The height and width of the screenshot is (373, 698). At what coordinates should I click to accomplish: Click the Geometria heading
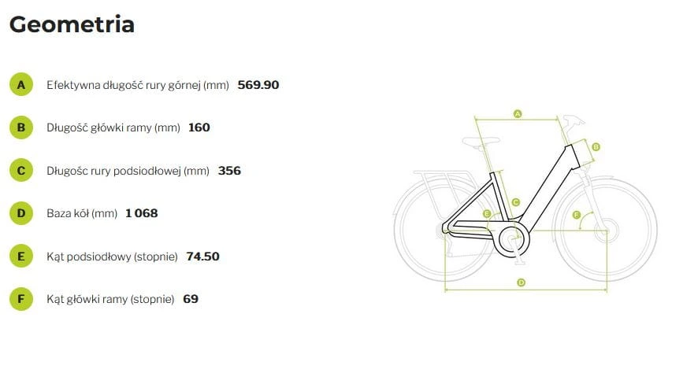point(72,24)
